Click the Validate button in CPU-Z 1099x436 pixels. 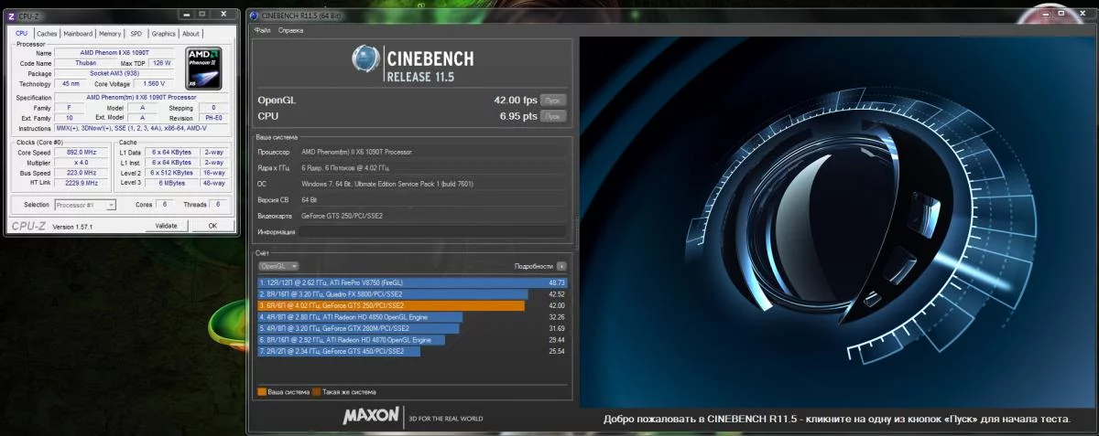tap(166, 226)
